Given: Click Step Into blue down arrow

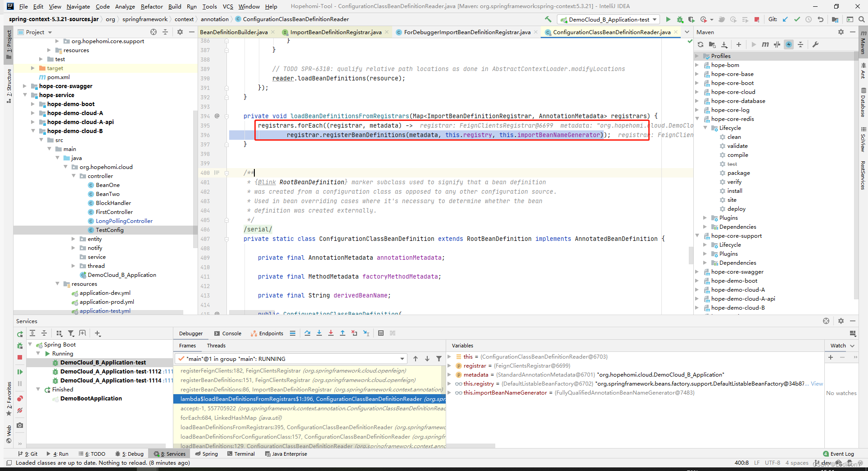Looking at the screenshot, I should (x=319, y=333).
